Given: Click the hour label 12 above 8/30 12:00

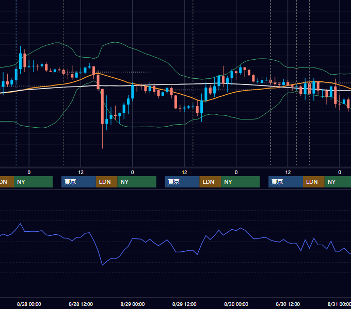Looking at the screenshot, I should 288,173.
